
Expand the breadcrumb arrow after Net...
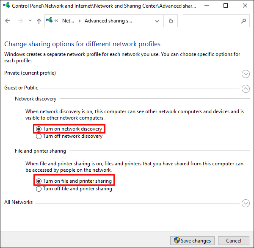[x=80, y=21]
